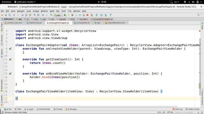Open the Logcat tool window button

pyautogui.click(x=29, y=109)
